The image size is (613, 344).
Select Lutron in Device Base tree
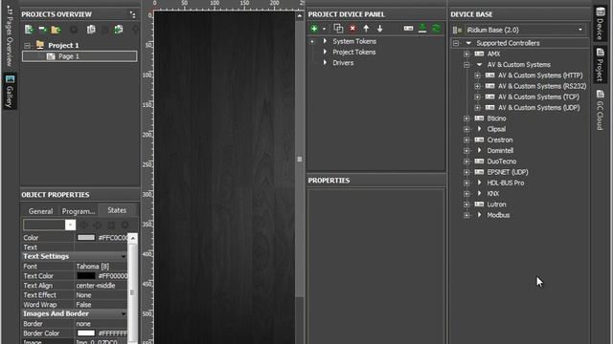coord(496,204)
